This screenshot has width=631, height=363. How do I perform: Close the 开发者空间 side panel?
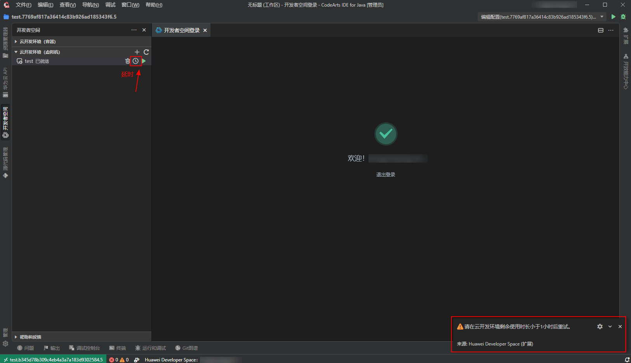144,30
